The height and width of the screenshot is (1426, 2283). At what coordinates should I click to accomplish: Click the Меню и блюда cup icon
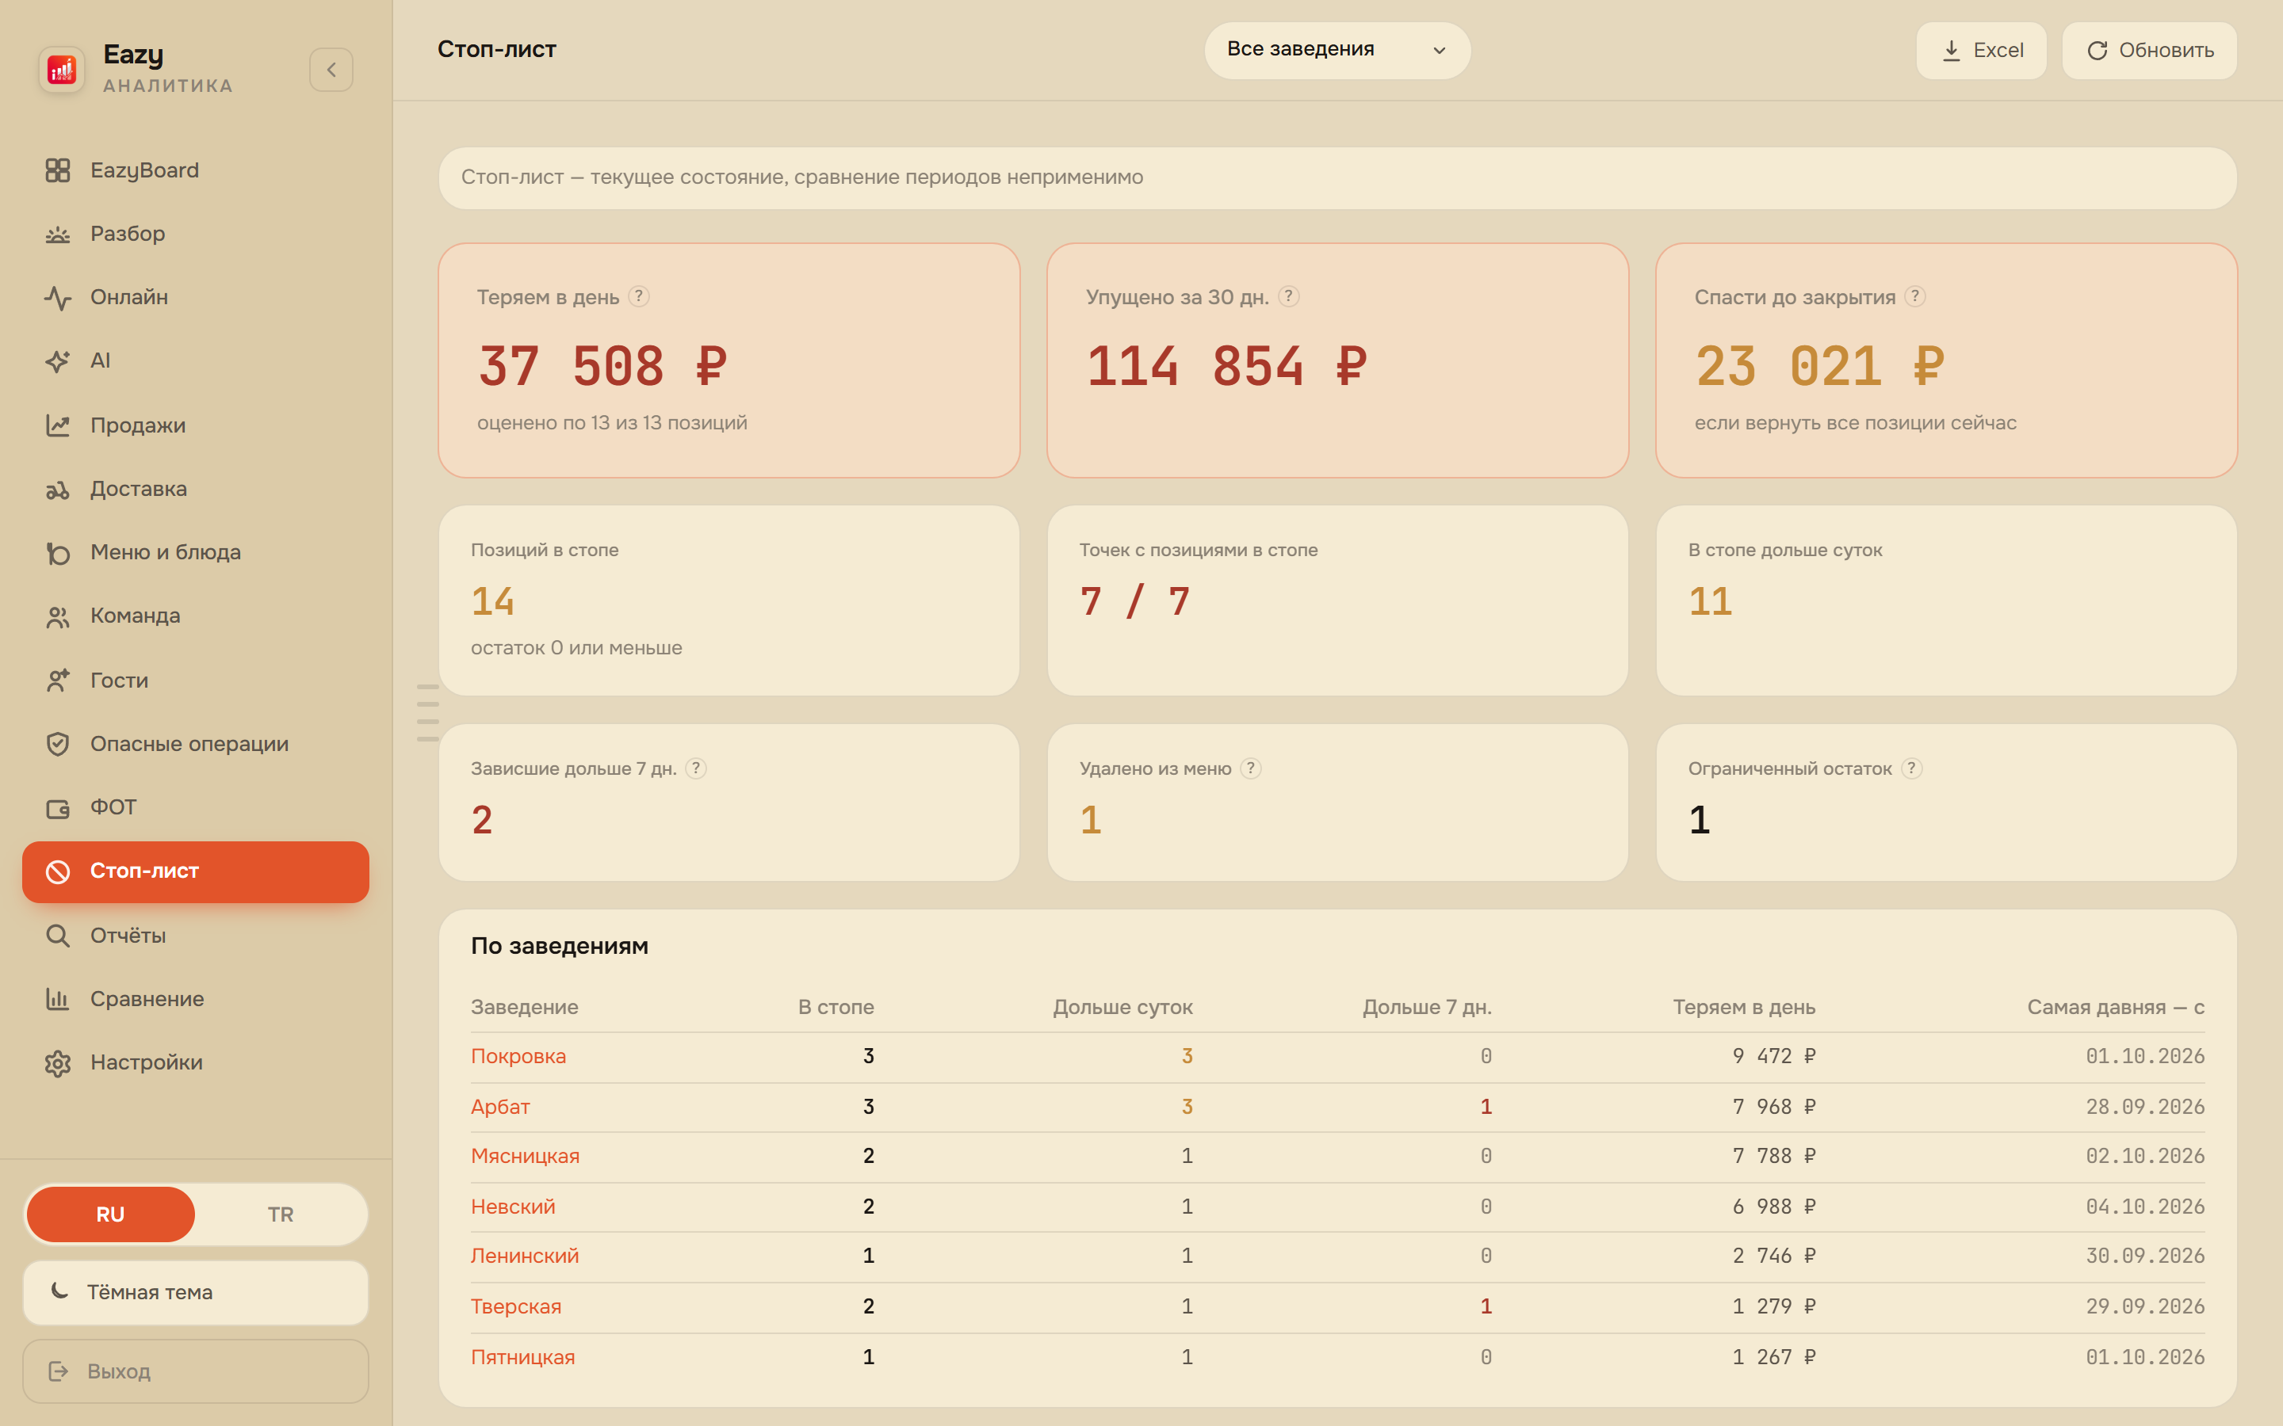coord(58,553)
